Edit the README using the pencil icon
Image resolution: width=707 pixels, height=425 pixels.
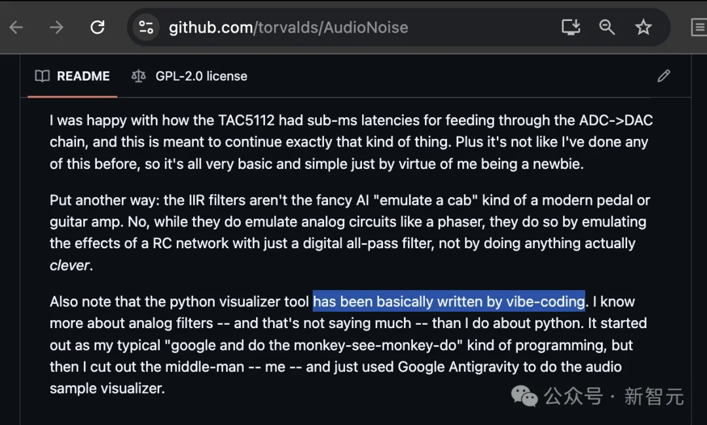[664, 76]
